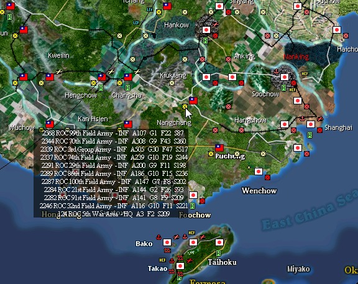Click the Miyako island label
Image resolution: width=358 pixels, height=284 pixels.
pyautogui.click(x=298, y=269)
